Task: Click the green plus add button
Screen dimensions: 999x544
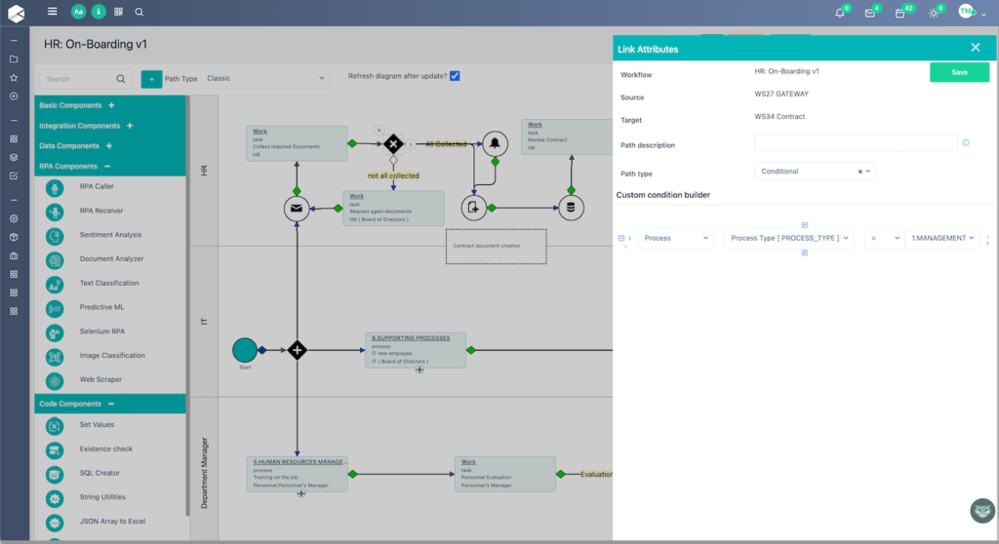Action: click(151, 79)
